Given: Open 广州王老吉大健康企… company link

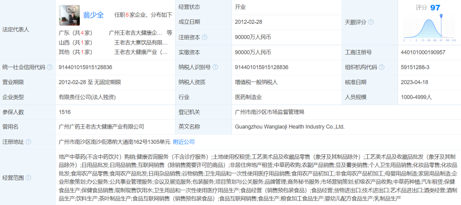Looking at the screenshot, I should coord(136,32).
